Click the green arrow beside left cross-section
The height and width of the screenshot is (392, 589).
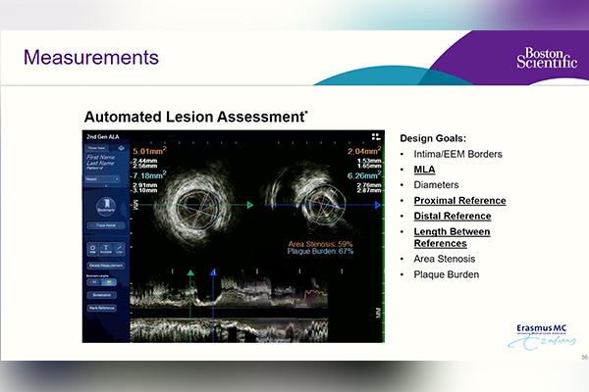pyautogui.click(x=251, y=206)
